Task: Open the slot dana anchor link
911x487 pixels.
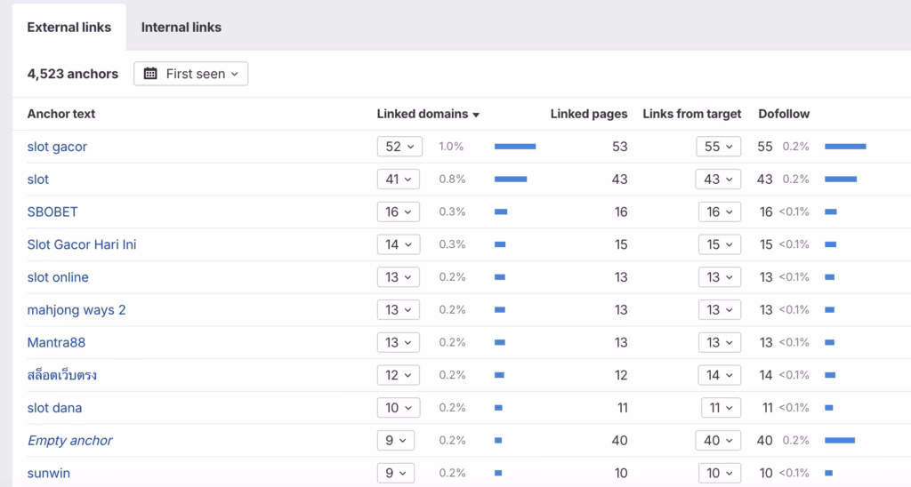Action: click(x=54, y=408)
